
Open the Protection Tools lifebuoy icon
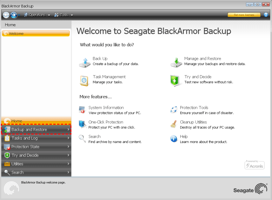coord(174,110)
